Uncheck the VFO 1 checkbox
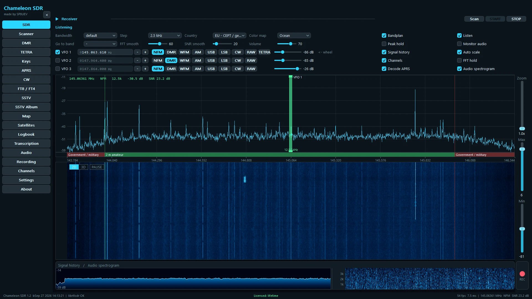Viewport: 532px width, 299px height. point(58,52)
